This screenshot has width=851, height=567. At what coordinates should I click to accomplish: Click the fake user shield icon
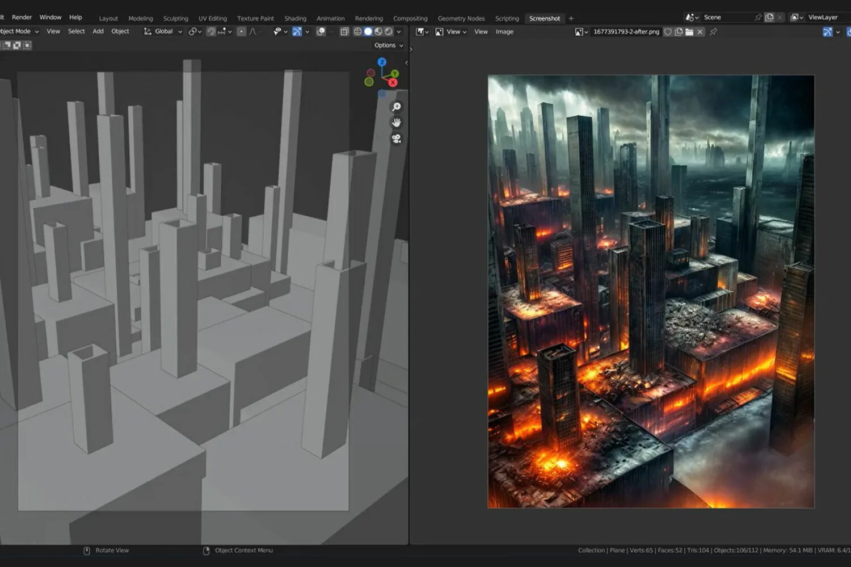[668, 32]
